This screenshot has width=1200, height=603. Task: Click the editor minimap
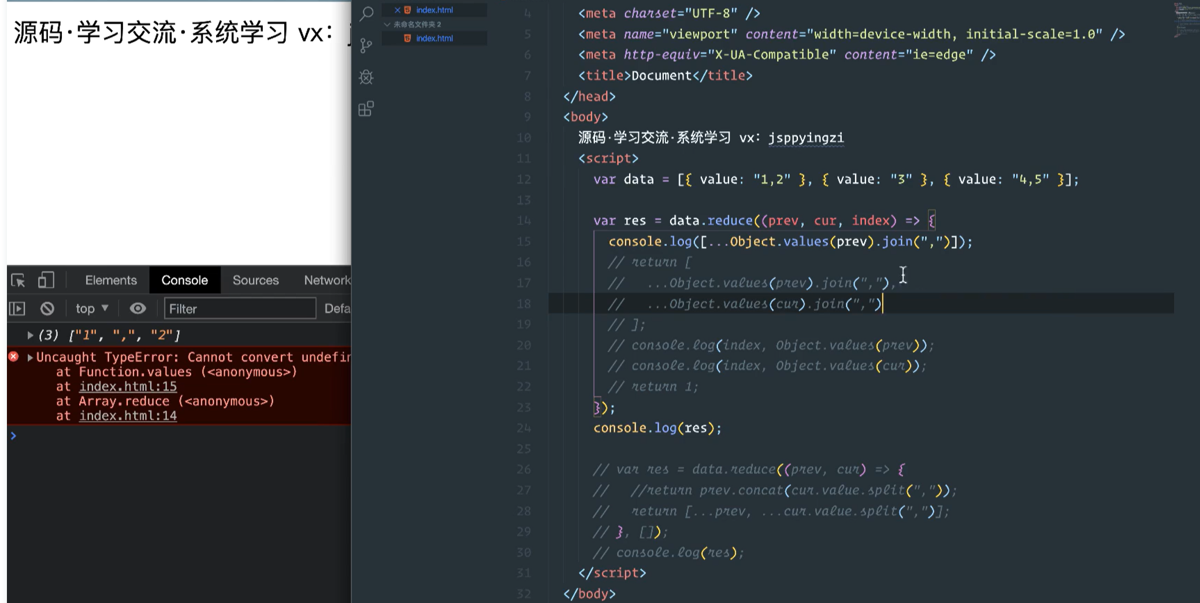(x=1186, y=20)
